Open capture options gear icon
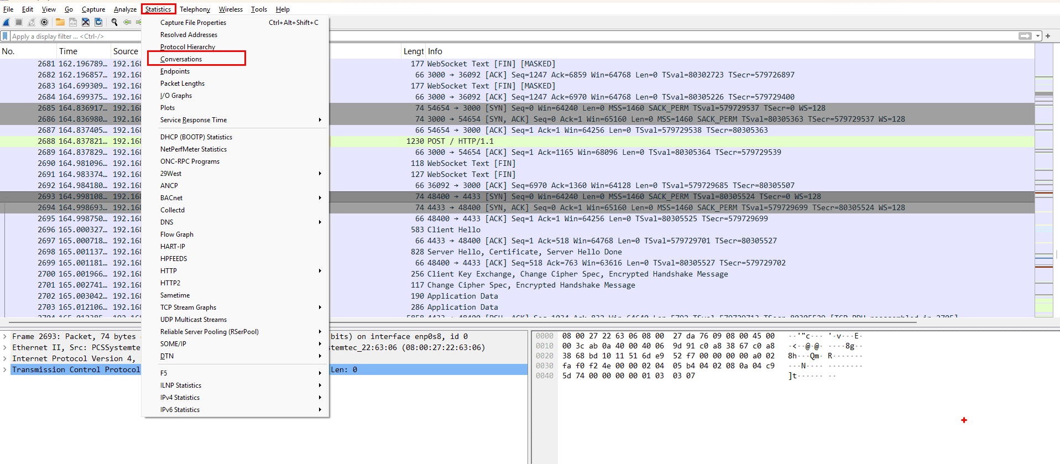Screen dimensions: 1060x464 44,22
